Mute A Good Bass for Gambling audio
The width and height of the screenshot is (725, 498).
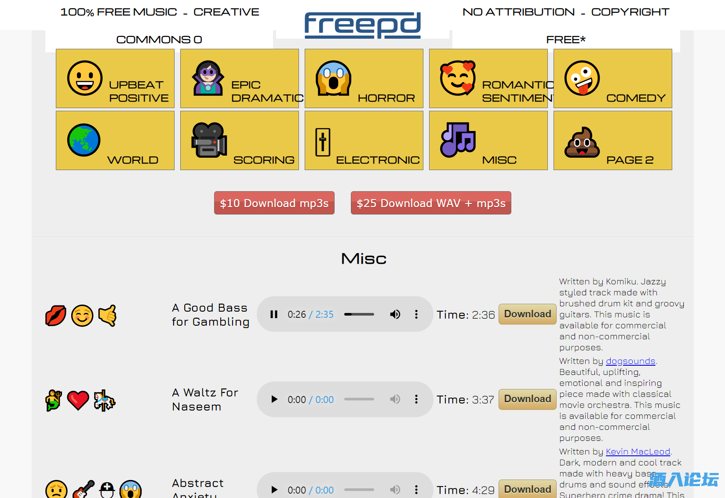point(395,314)
